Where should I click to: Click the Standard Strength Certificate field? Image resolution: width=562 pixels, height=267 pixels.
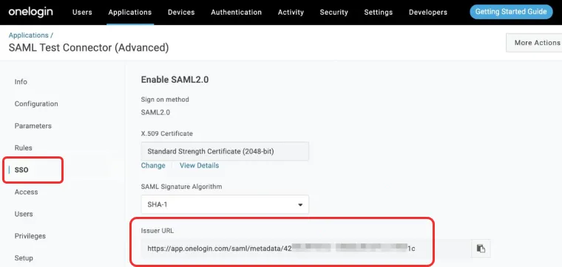point(225,151)
